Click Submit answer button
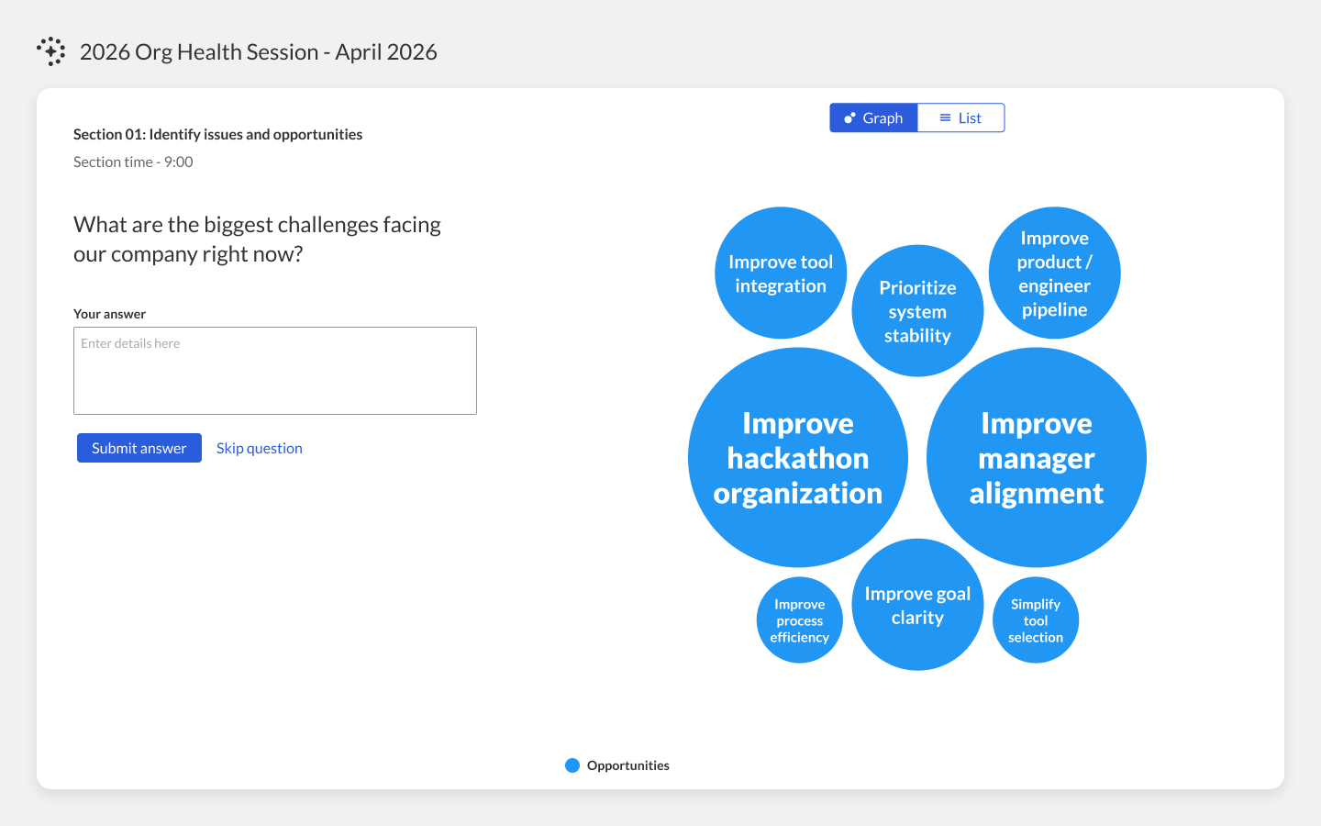 coord(139,448)
